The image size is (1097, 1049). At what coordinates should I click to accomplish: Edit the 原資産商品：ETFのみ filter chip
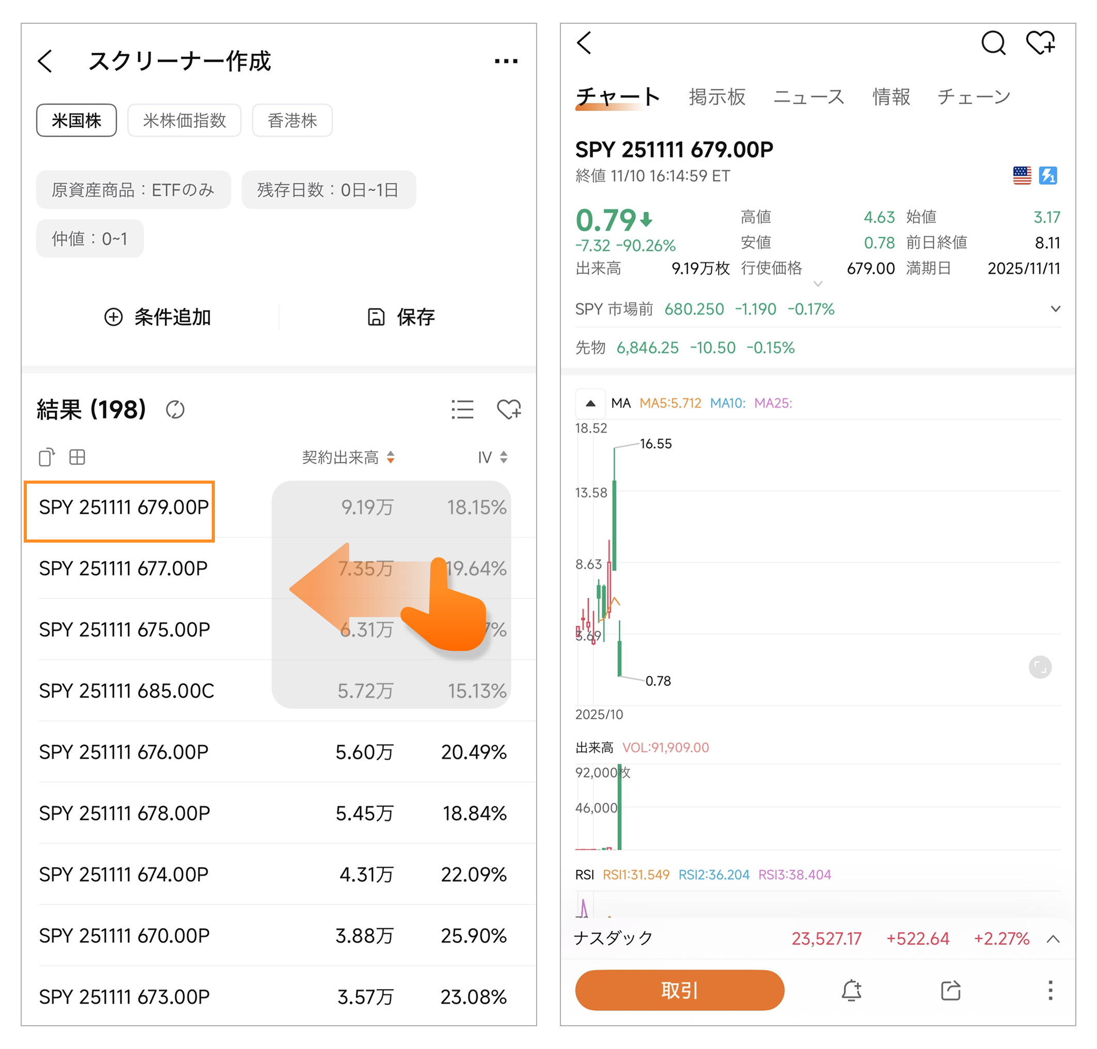pyautogui.click(x=133, y=190)
